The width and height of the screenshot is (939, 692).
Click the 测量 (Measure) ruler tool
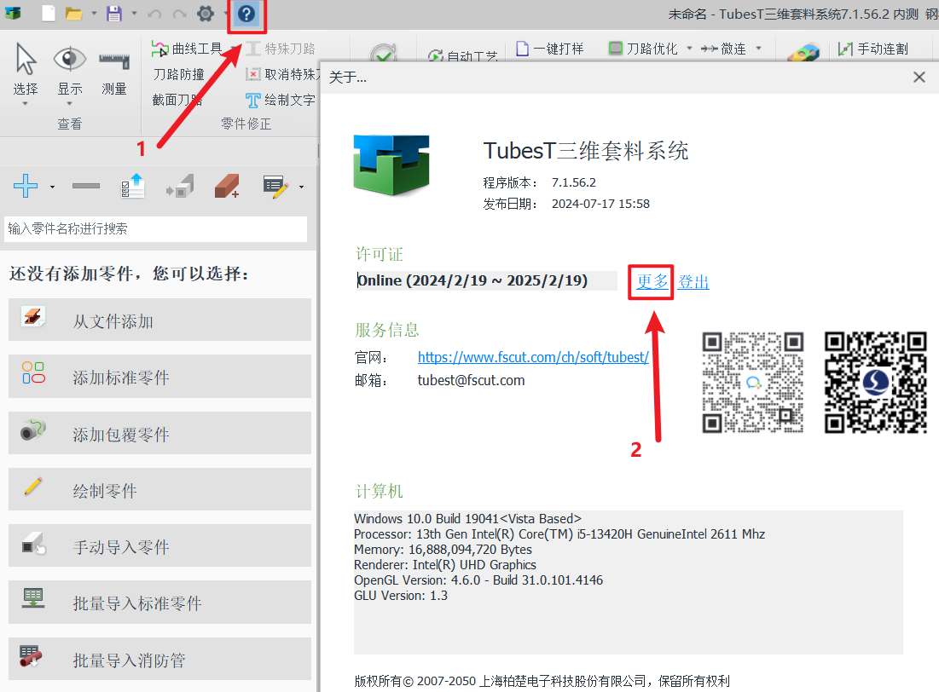point(113,73)
